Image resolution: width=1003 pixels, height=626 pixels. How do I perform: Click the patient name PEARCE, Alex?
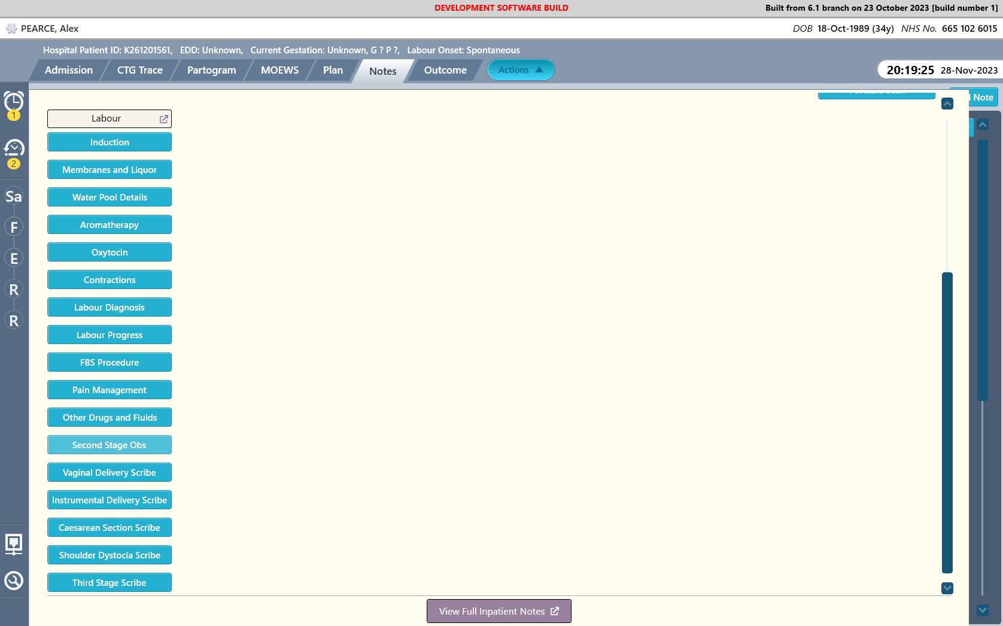(50, 29)
